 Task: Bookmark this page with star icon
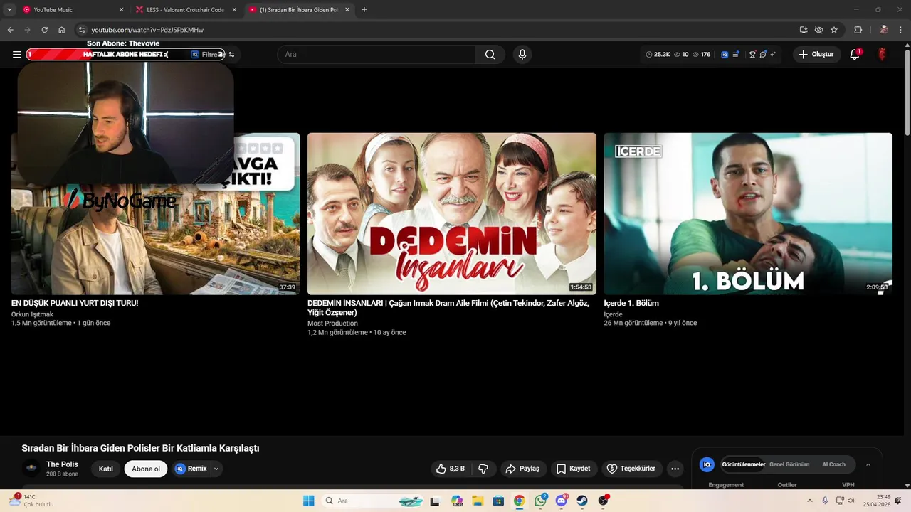[x=834, y=30]
